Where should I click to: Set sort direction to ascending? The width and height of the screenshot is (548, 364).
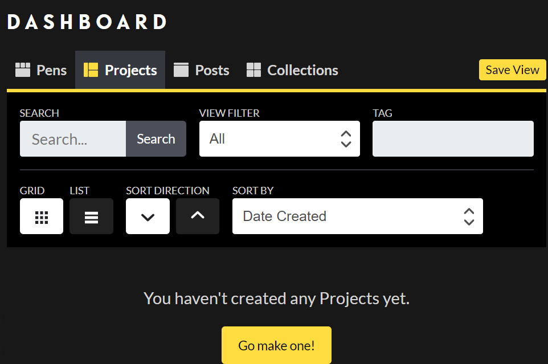(x=198, y=216)
